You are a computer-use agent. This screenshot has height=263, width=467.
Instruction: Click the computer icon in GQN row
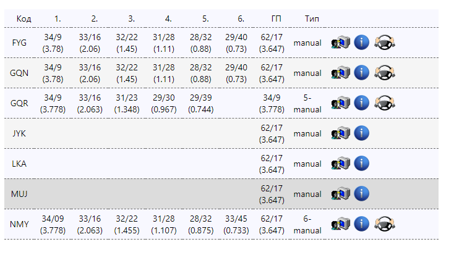(x=341, y=72)
